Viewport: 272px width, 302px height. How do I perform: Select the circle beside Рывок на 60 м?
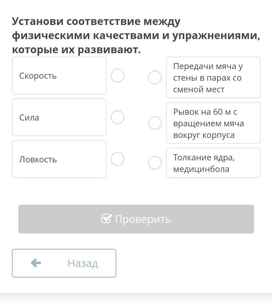155,123
